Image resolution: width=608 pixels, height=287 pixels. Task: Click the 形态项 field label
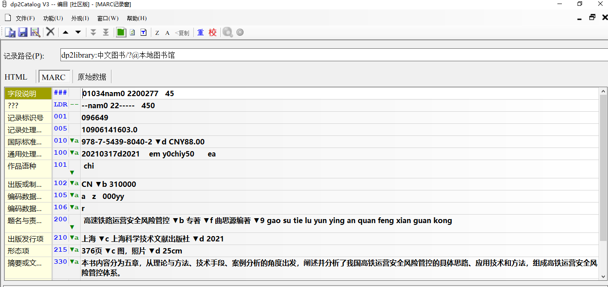[x=18, y=251]
